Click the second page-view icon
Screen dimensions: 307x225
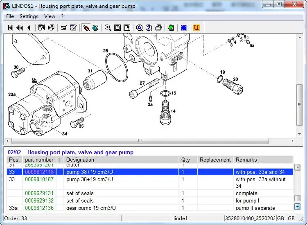tap(127, 27)
